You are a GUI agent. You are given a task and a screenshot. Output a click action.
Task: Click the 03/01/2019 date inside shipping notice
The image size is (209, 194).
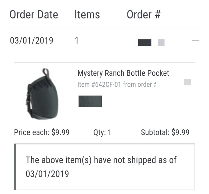tap(47, 174)
